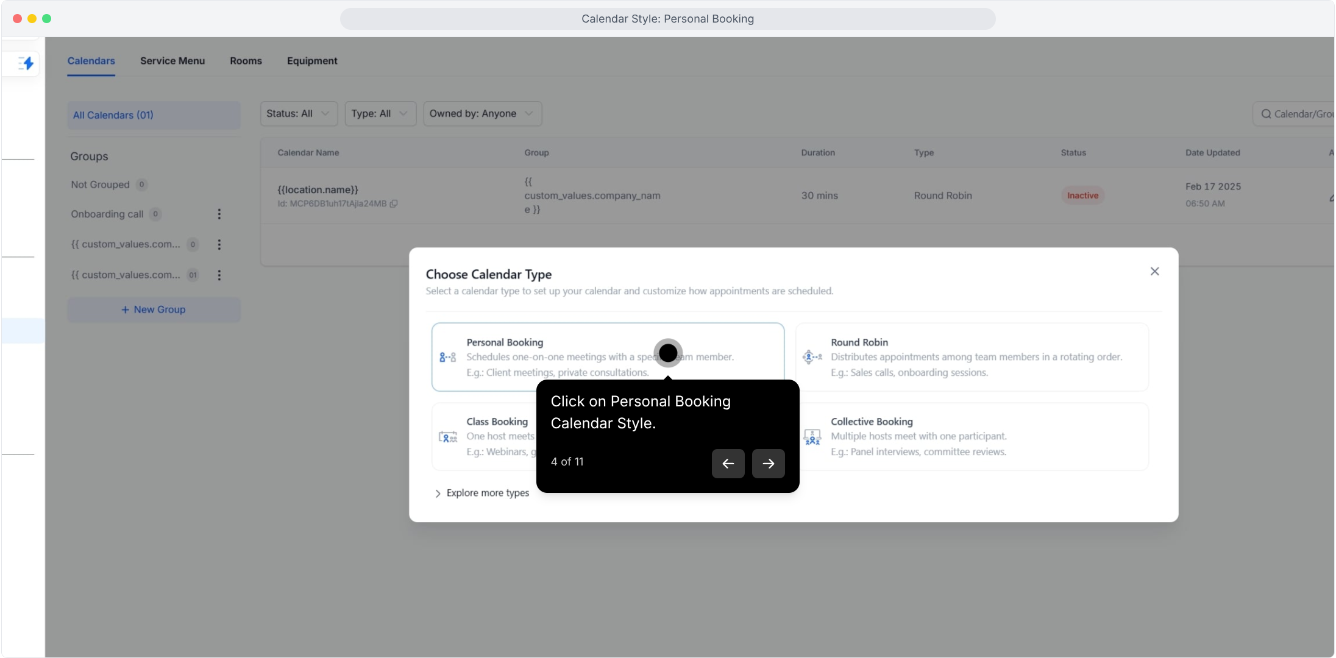Switch to the Service Menu tab
The image size is (1336, 658).
[172, 61]
